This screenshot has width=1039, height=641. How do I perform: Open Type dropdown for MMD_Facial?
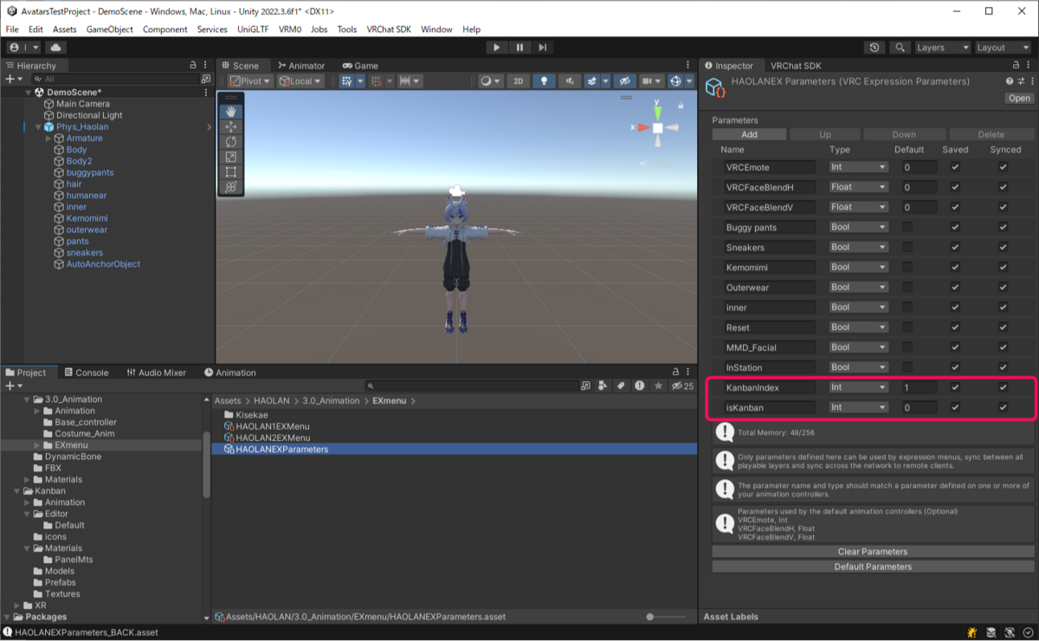(x=858, y=347)
